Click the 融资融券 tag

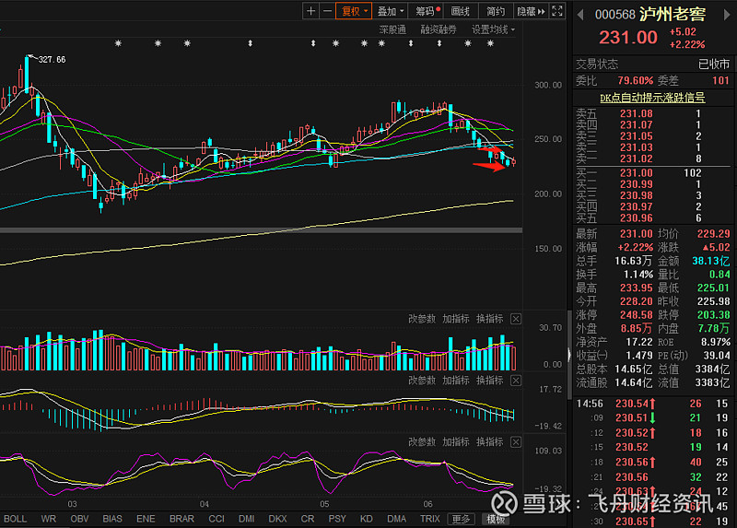pyautogui.click(x=439, y=29)
